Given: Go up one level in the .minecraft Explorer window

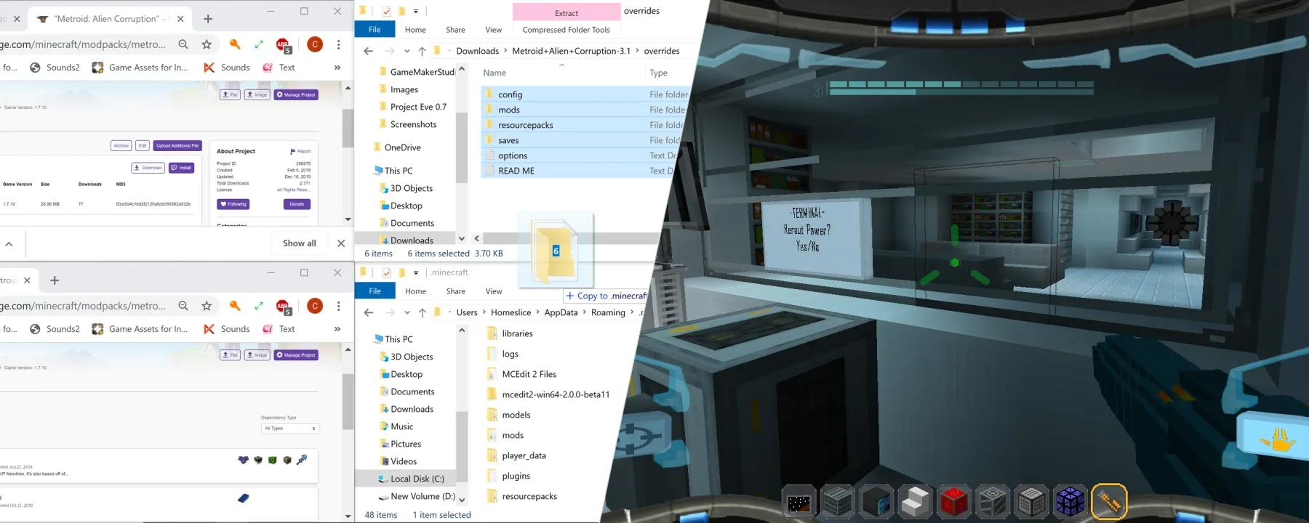Looking at the screenshot, I should point(423,312).
